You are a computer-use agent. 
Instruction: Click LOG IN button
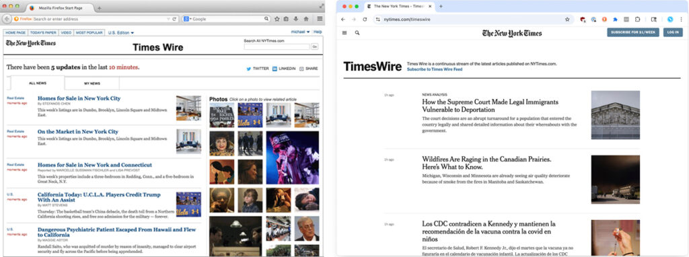pos(673,32)
